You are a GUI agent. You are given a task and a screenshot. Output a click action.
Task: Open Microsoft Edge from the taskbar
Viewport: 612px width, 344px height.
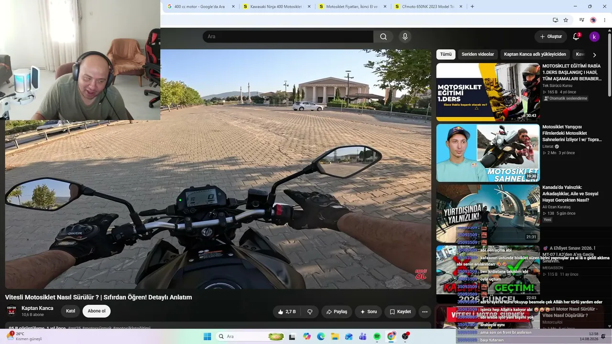(321, 337)
